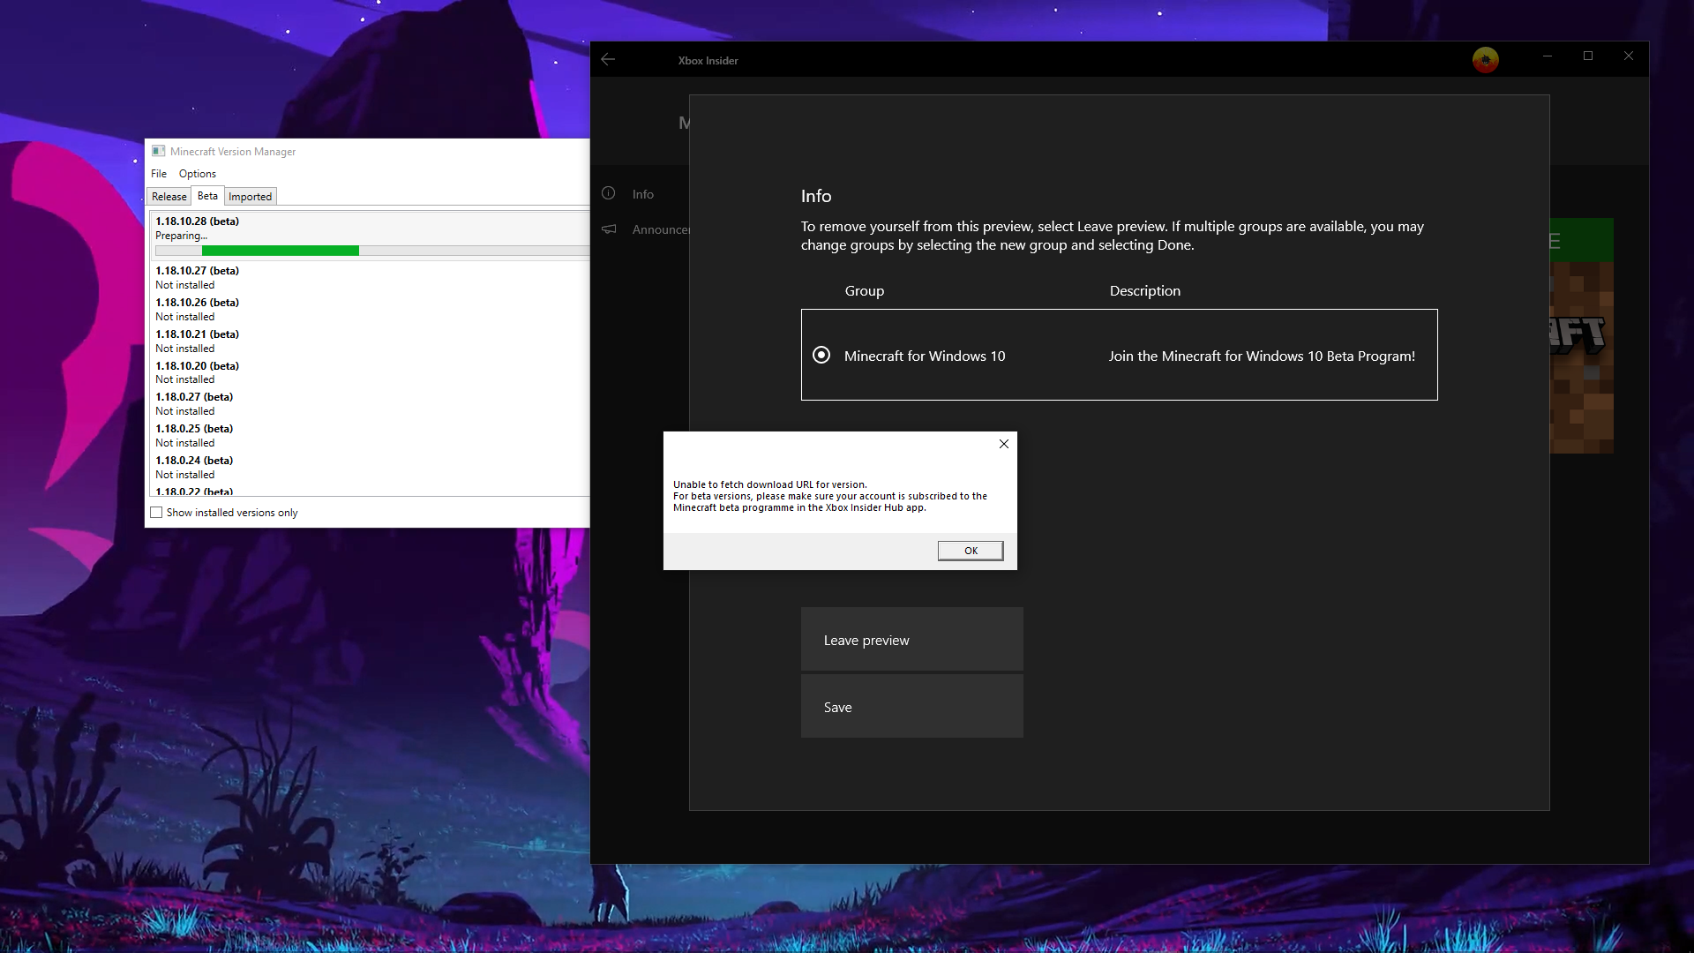Open the File menu
1694x953 pixels.
pyautogui.click(x=159, y=173)
